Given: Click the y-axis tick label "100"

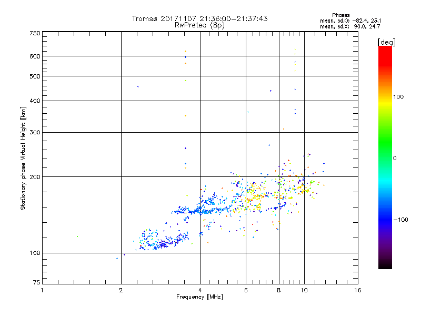Looking at the screenshot, I should [x=35, y=253].
